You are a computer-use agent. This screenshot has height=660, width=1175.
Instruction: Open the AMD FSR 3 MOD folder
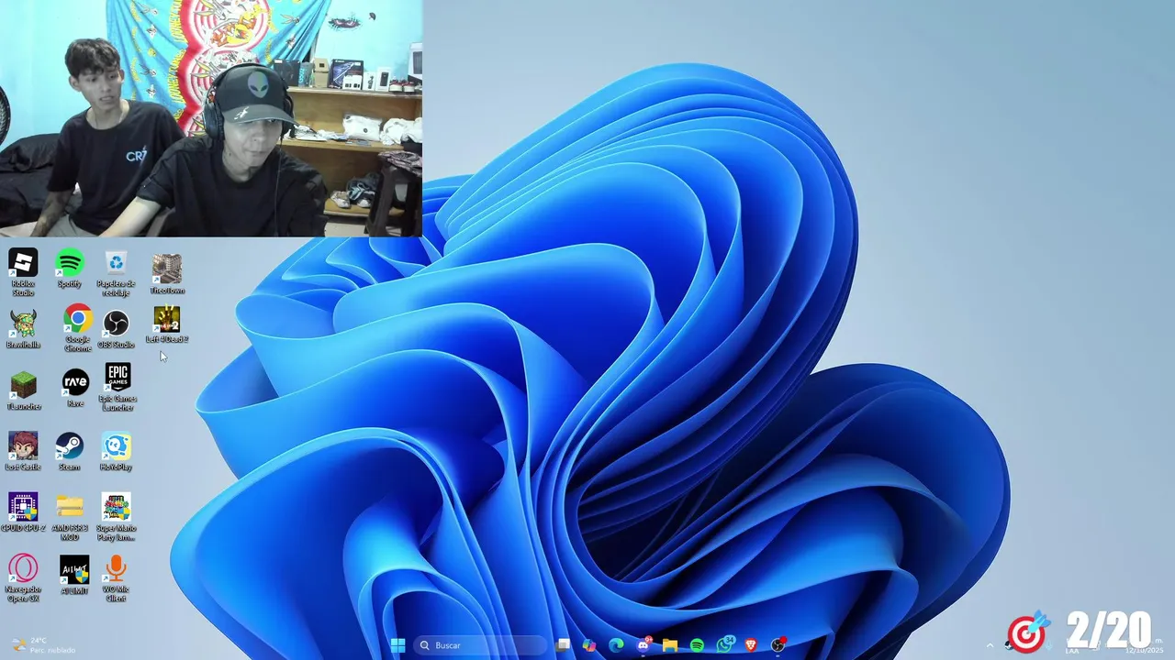click(x=70, y=517)
